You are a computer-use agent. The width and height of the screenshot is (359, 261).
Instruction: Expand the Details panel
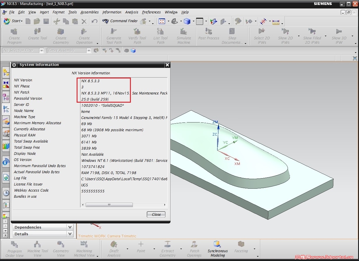(43, 234)
